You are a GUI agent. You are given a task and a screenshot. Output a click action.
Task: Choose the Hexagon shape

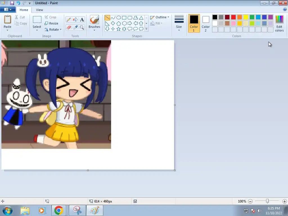(124, 23)
